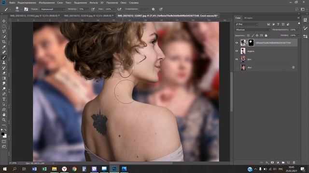Select the Crop tool

point(4,42)
